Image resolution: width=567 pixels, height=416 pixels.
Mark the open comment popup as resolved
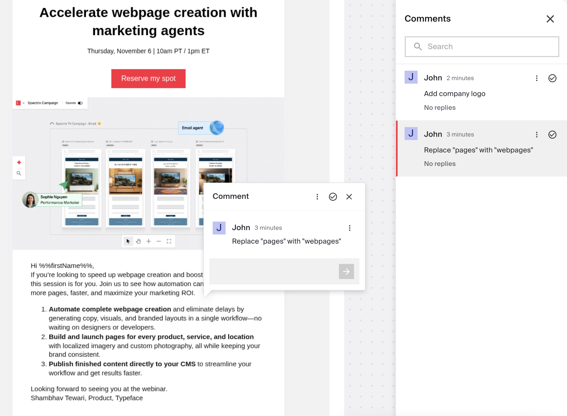(333, 197)
